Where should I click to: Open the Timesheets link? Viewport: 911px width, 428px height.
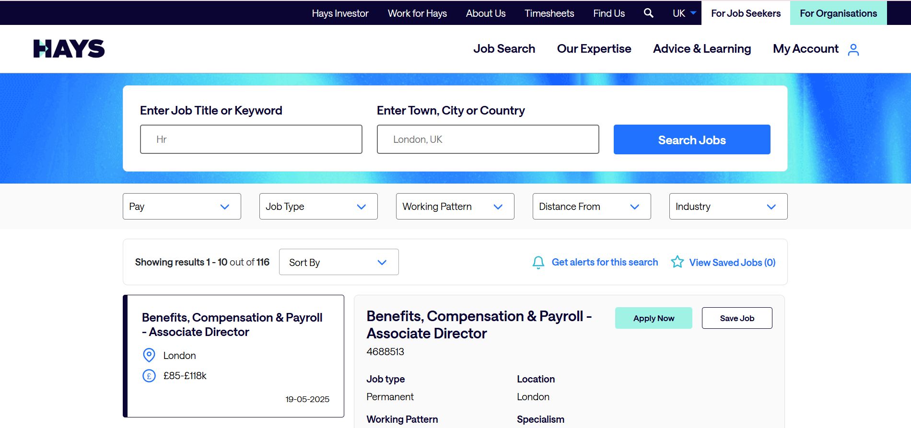[549, 13]
